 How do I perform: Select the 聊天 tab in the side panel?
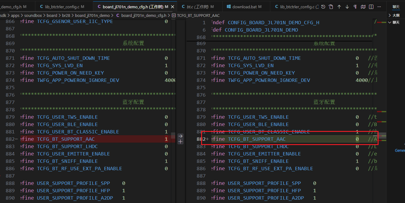[x=396, y=7]
